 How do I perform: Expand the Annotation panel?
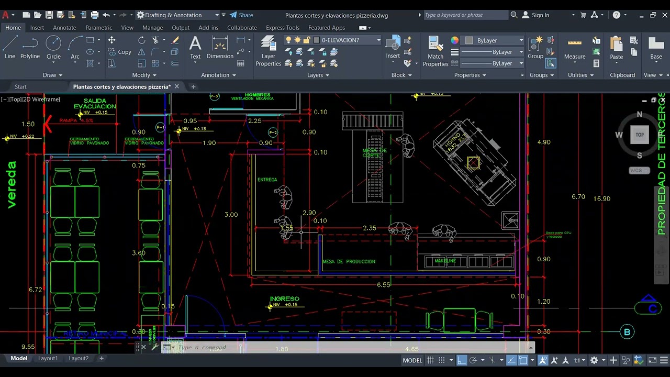pos(219,75)
